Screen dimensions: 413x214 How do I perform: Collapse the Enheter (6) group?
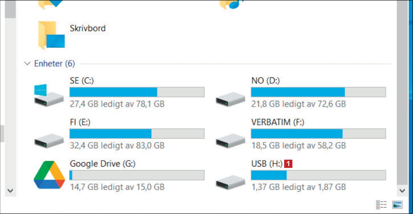[x=27, y=64]
